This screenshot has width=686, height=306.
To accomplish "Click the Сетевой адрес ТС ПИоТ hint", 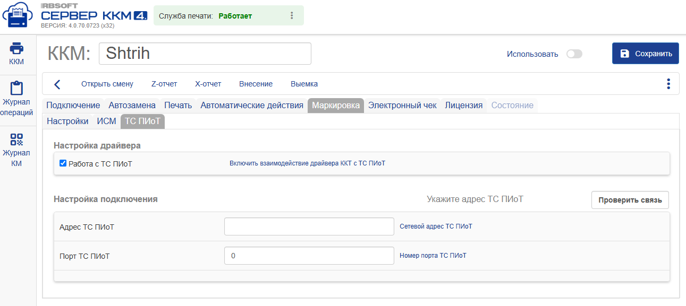I will [436, 226].
